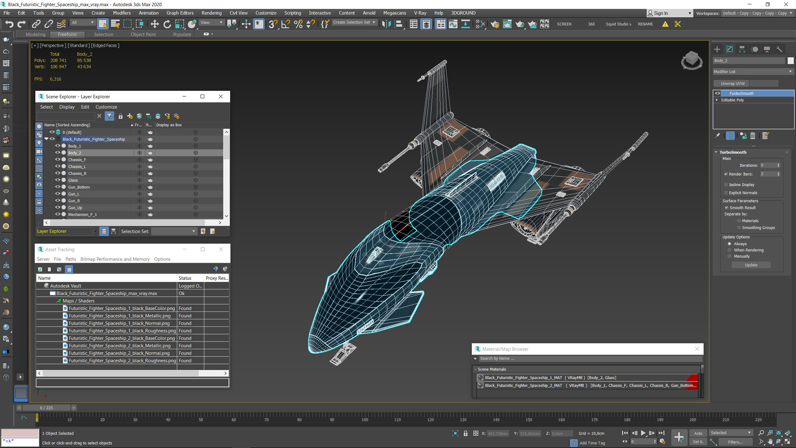Click the Select Object tool icon
796x448 pixels.
click(x=103, y=24)
